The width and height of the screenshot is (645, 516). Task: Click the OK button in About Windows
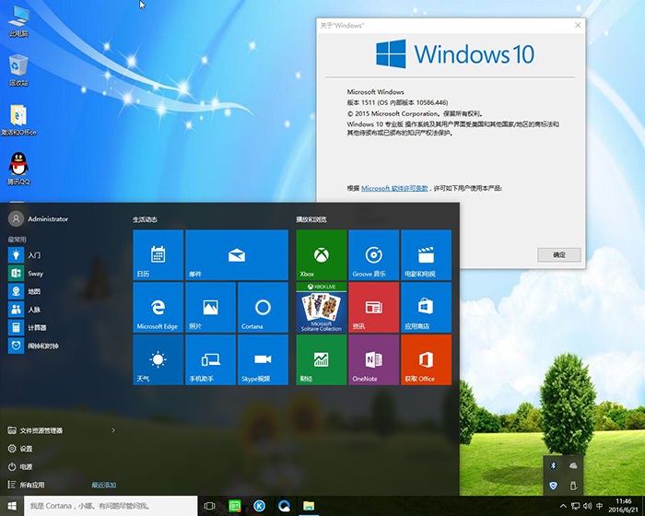[558, 254]
